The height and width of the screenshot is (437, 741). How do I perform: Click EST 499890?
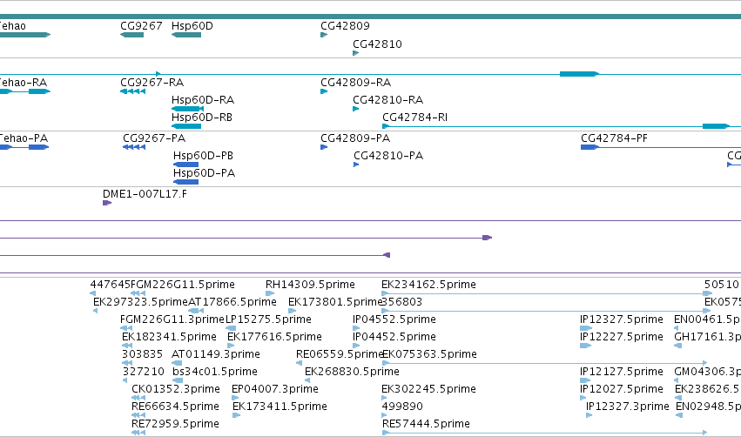pos(402,407)
